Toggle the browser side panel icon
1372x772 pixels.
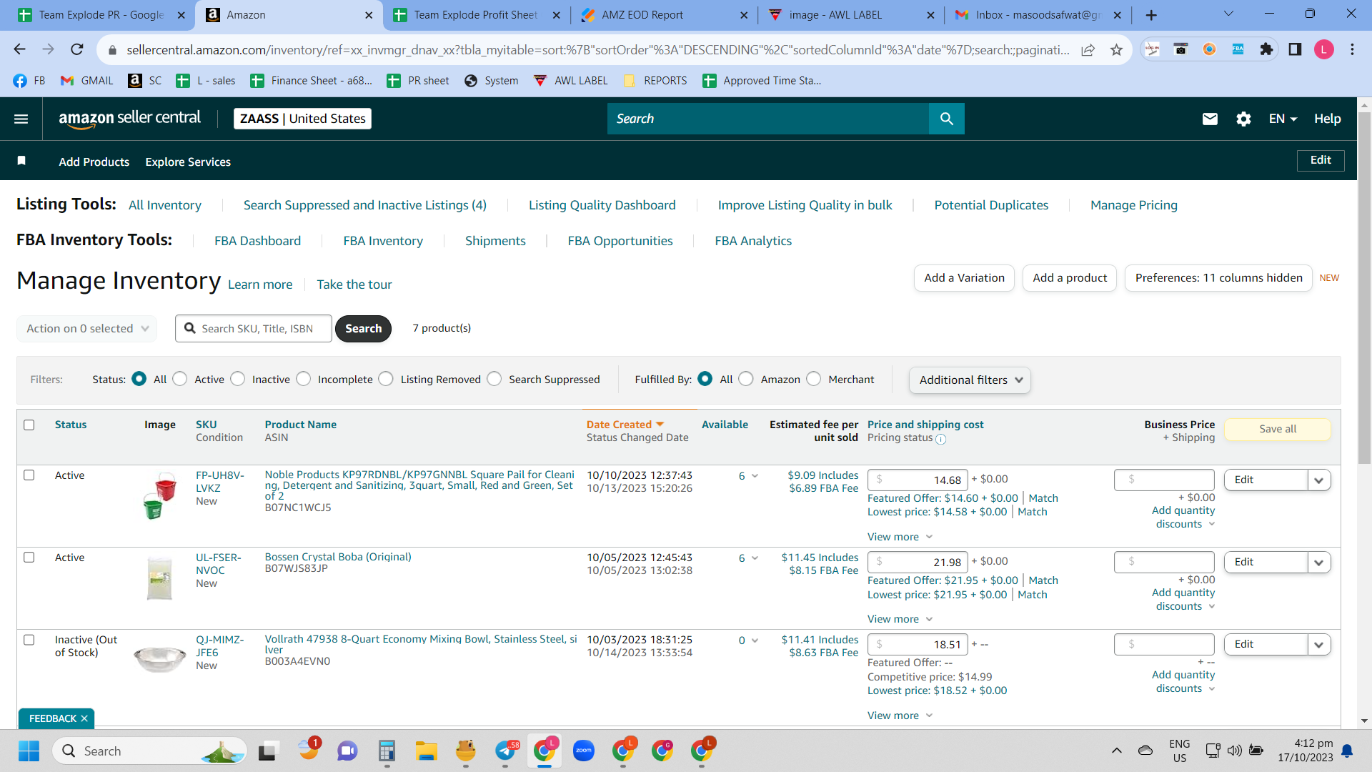coord(1295,49)
